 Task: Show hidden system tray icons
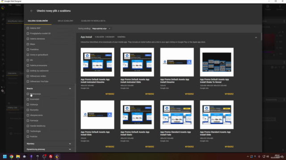coord(248,156)
